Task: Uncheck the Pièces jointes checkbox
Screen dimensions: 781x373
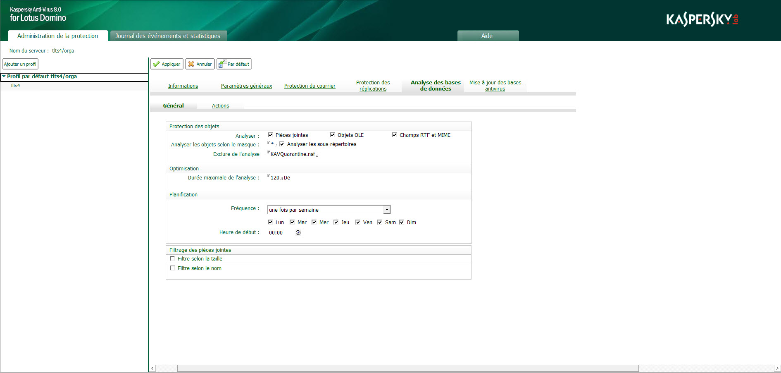Action: 270,135
